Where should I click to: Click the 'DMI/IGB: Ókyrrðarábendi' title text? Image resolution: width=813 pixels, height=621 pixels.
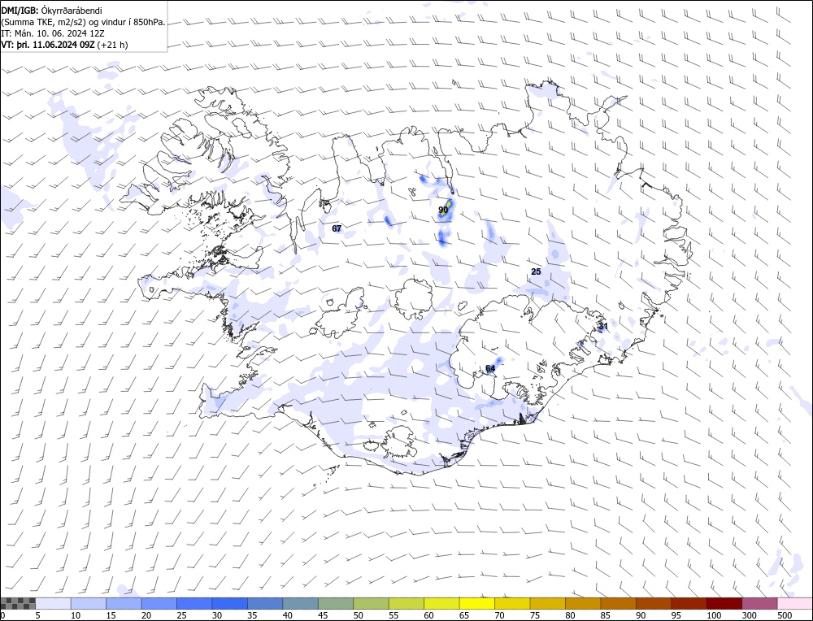point(52,11)
